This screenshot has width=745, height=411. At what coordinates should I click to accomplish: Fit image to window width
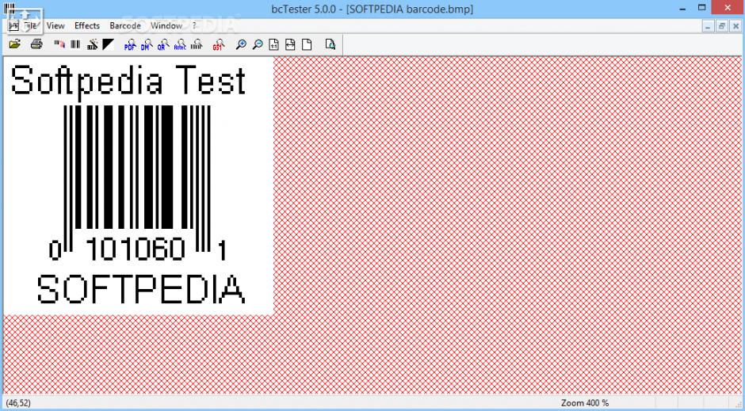(x=290, y=44)
